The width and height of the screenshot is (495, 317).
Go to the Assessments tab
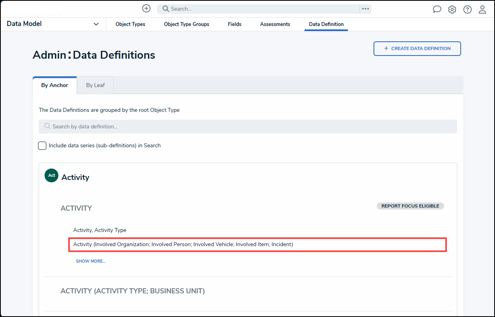tap(275, 24)
